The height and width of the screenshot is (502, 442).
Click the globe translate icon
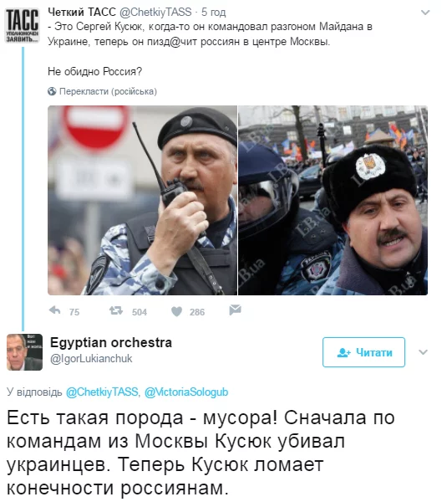[x=52, y=91]
